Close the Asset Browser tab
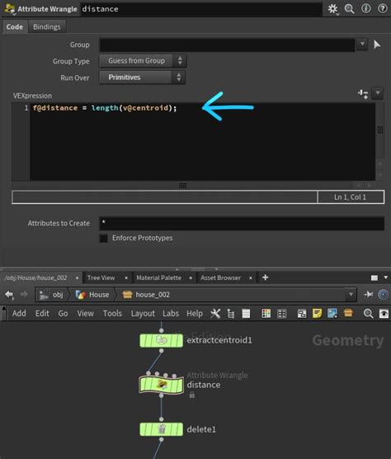This screenshot has width=391, height=459. [x=251, y=278]
